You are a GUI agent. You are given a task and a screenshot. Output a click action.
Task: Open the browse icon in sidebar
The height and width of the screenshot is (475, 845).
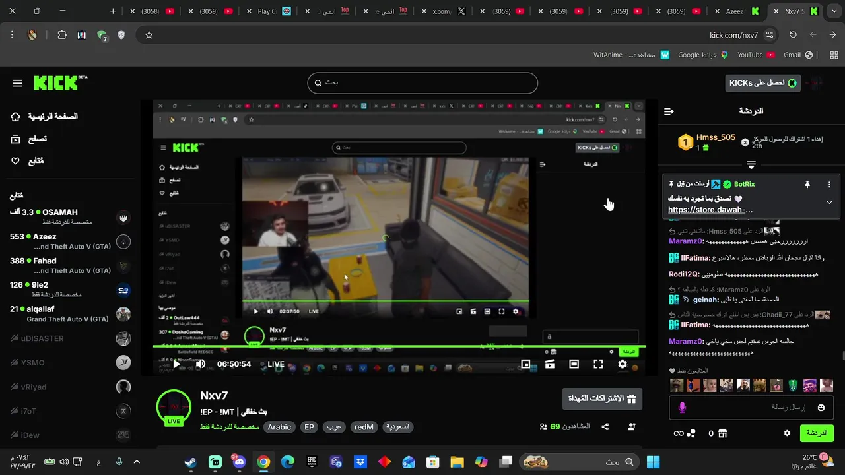tap(16, 139)
